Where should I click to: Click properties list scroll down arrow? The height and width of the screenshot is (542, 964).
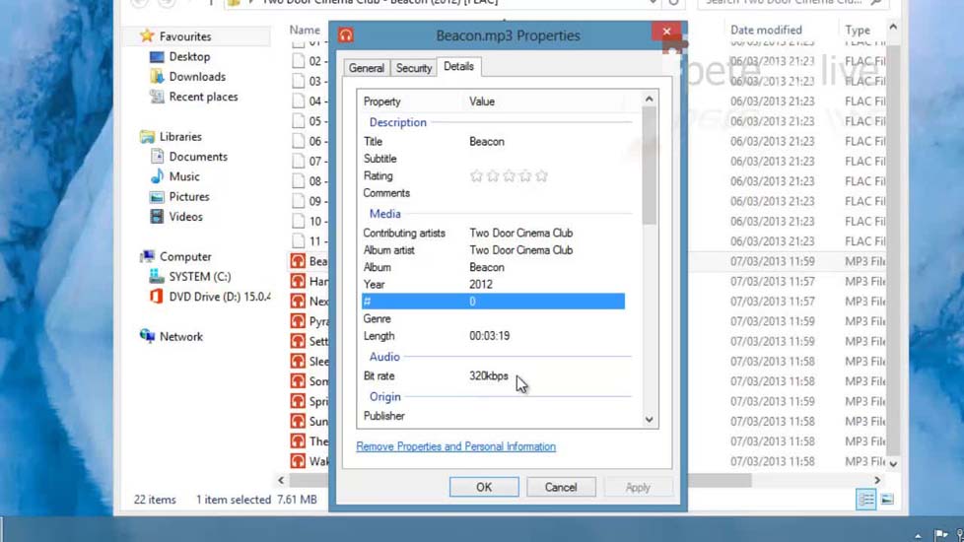coord(650,419)
